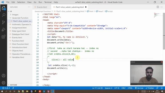This screenshot has width=165, height=93.
Task: Open Explorer views and more actions ellipsis
Action: click(x=29, y=7)
